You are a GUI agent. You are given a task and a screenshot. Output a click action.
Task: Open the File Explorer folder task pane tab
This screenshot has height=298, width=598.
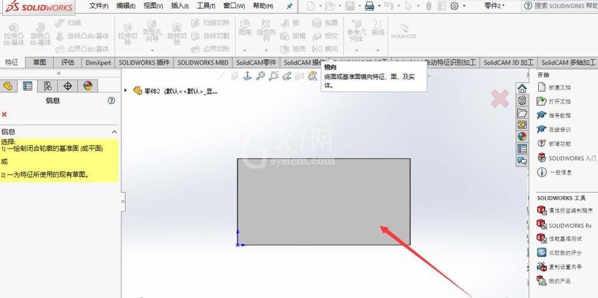pyautogui.click(x=521, y=113)
